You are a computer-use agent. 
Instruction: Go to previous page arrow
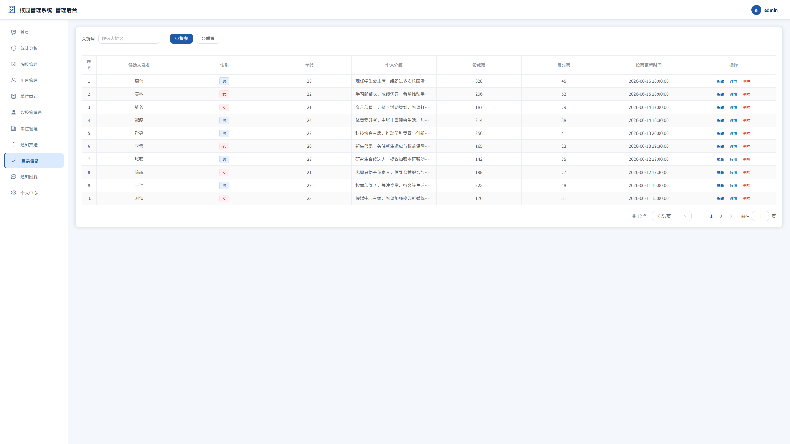(x=701, y=216)
